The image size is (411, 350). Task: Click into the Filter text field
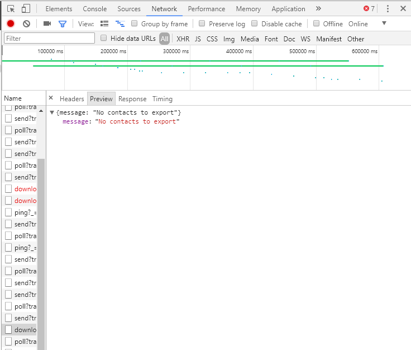(x=49, y=39)
